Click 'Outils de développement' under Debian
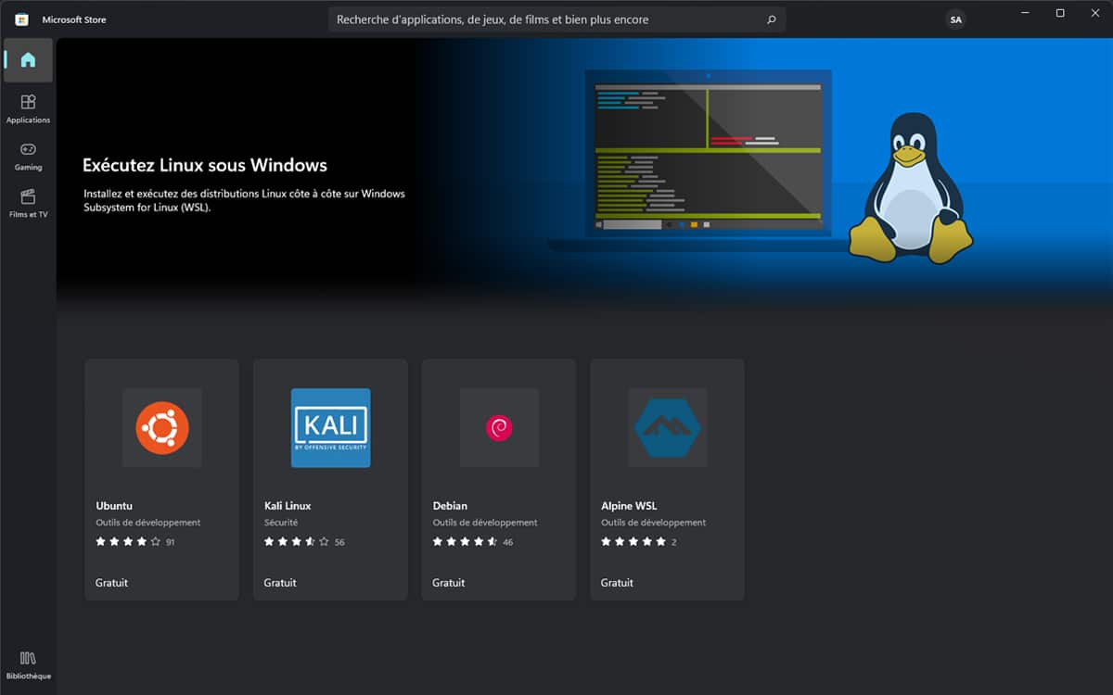Image resolution: width=1113 pixels, height=695 pixels. (485, 523)
